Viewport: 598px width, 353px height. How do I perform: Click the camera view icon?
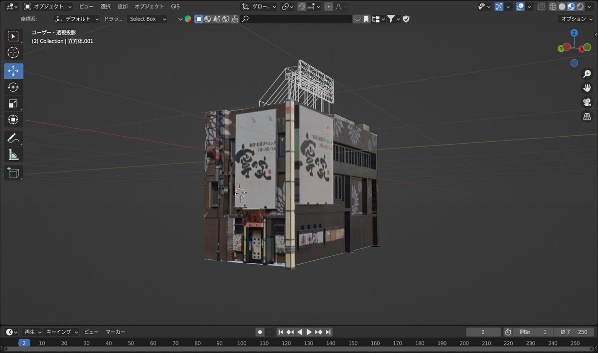tap(587, 102)
